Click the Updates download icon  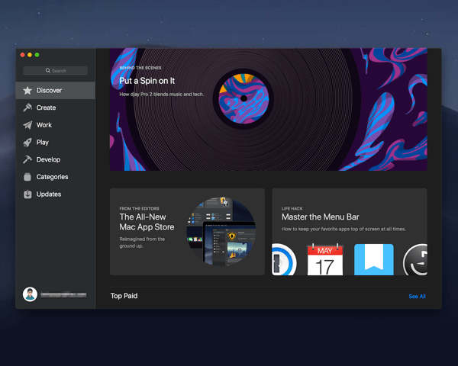pos(27,194)
